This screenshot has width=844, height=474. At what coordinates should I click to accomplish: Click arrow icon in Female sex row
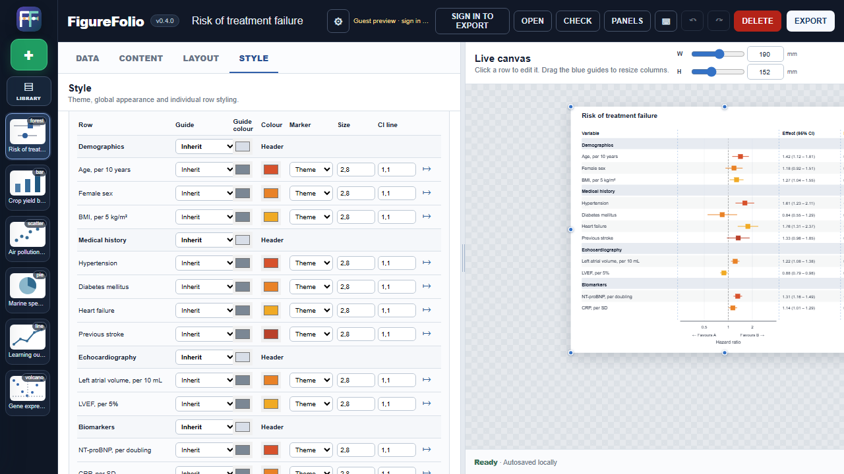tap(427, 194)
